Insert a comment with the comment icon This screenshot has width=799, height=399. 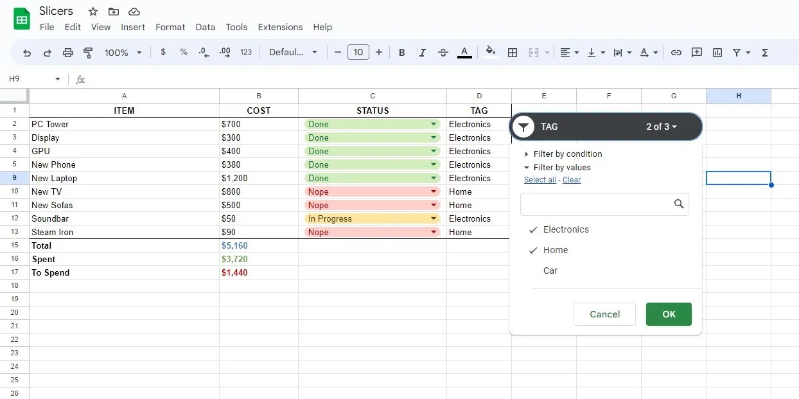(697, 53)
